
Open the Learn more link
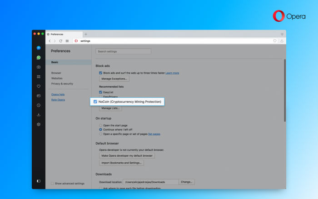(x=172, y=73)
